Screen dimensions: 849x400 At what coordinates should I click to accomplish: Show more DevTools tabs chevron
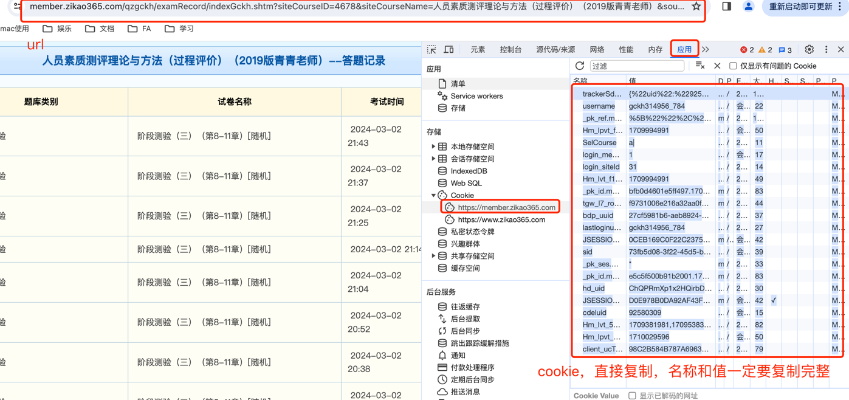(706, 50)
